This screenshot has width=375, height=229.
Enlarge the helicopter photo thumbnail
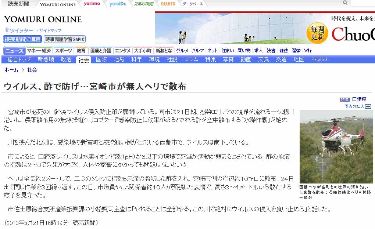336,146
